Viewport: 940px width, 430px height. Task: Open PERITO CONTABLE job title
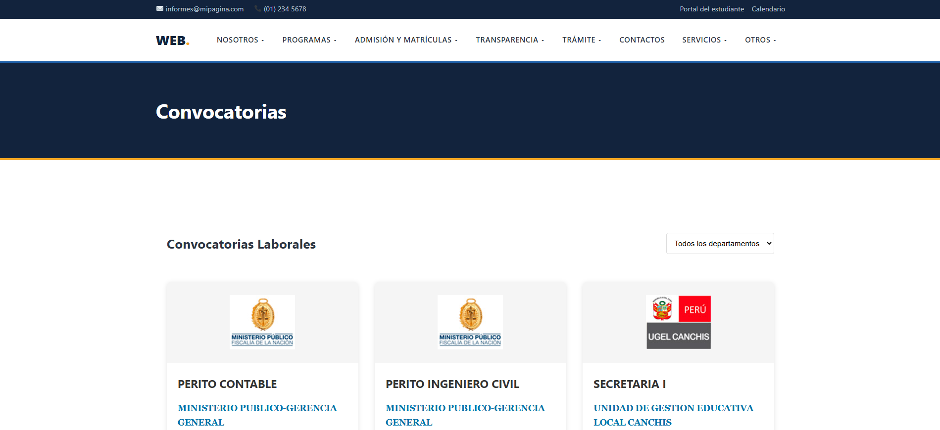(227, 384)
